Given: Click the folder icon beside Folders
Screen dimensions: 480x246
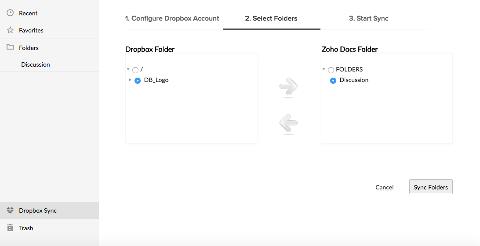Looking at the screenshot, I should (10, 47).
